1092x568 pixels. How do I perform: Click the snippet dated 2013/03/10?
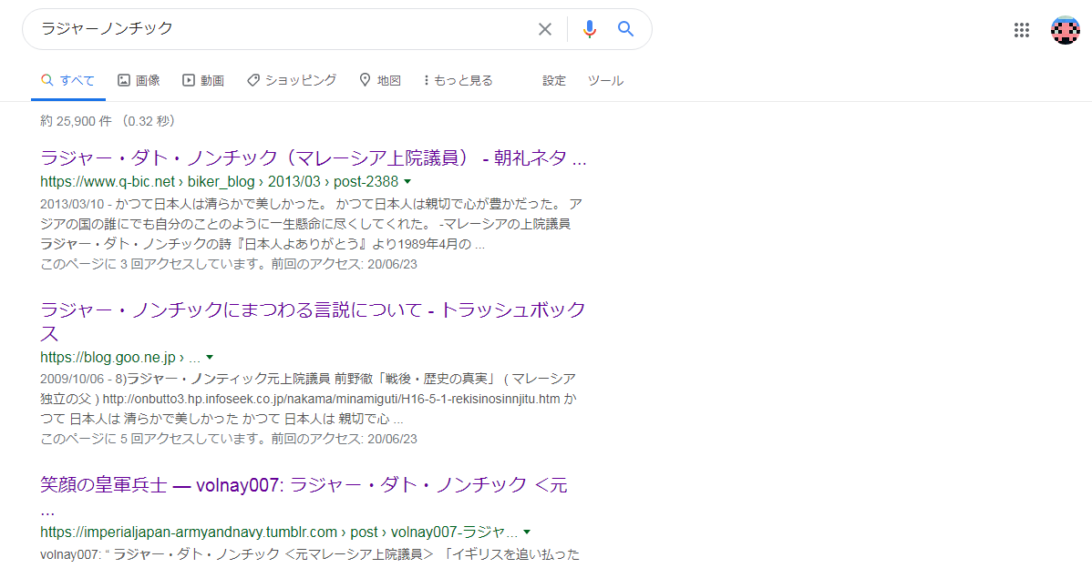[311, 224]
